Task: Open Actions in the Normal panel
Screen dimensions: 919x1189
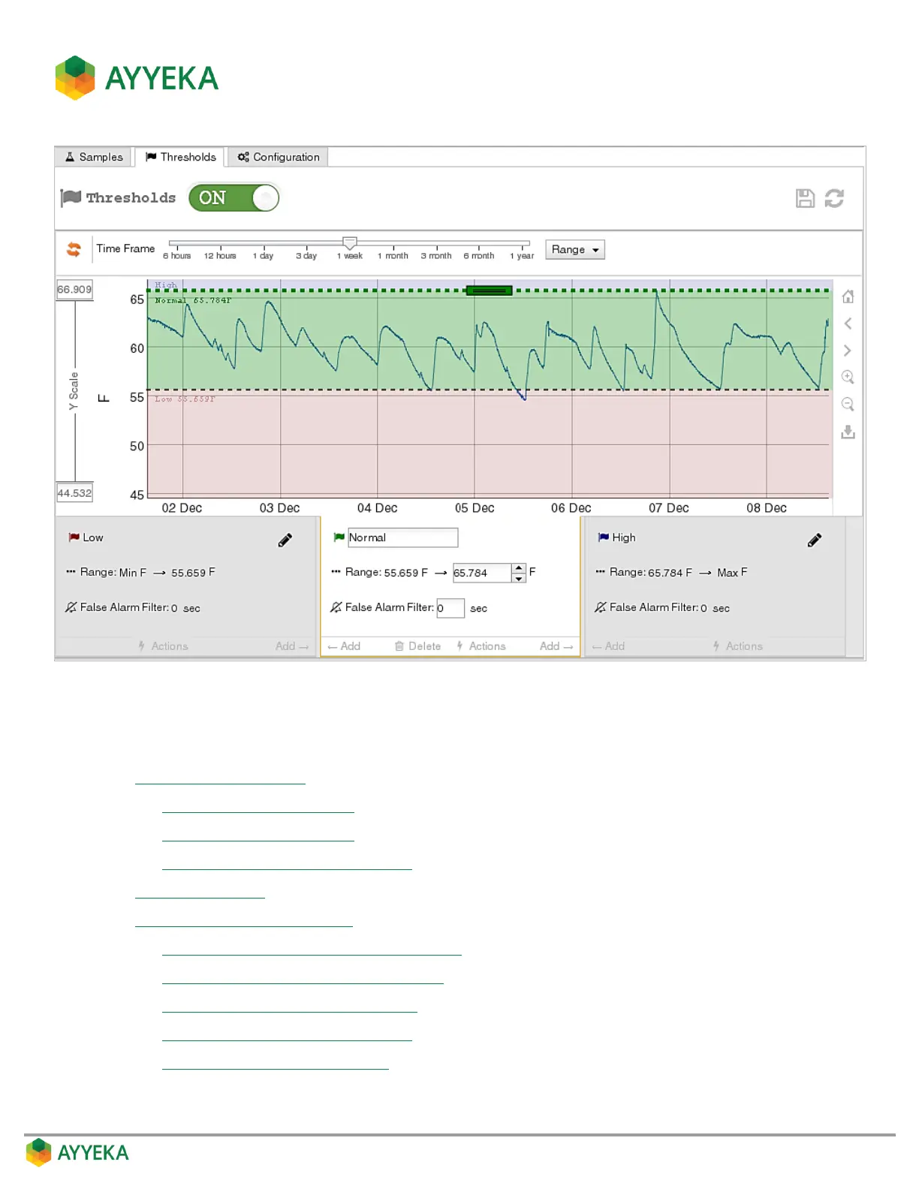Action: pos(481,646)
